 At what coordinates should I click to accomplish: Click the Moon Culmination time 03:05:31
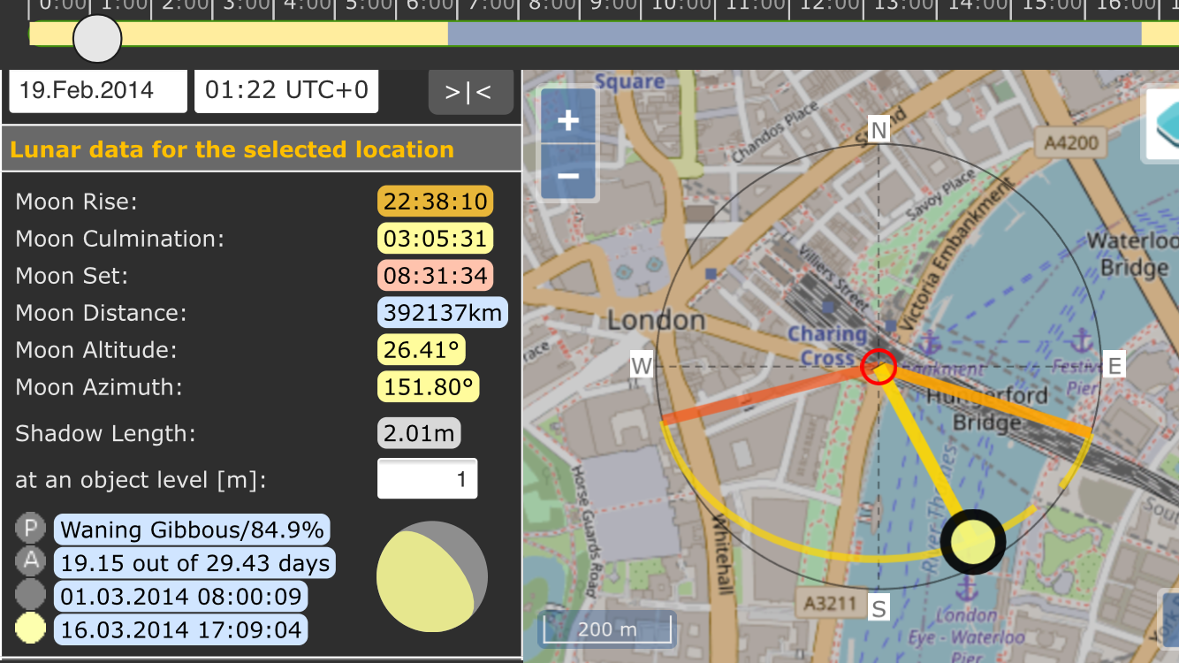click(436, 239)
